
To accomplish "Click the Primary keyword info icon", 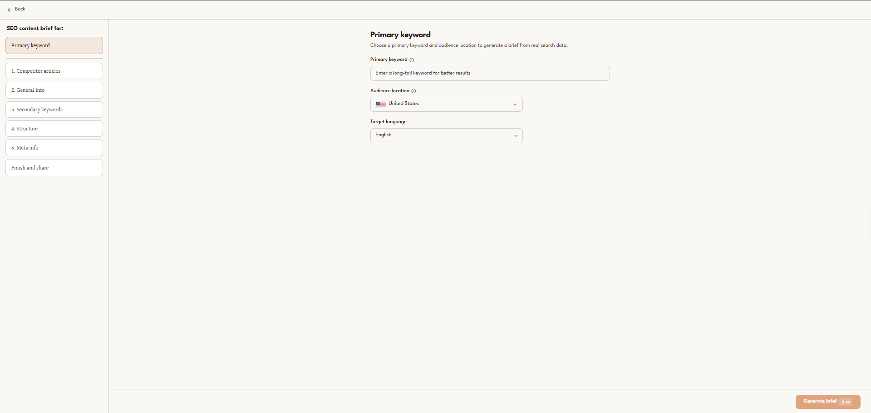I will point(412,60).
